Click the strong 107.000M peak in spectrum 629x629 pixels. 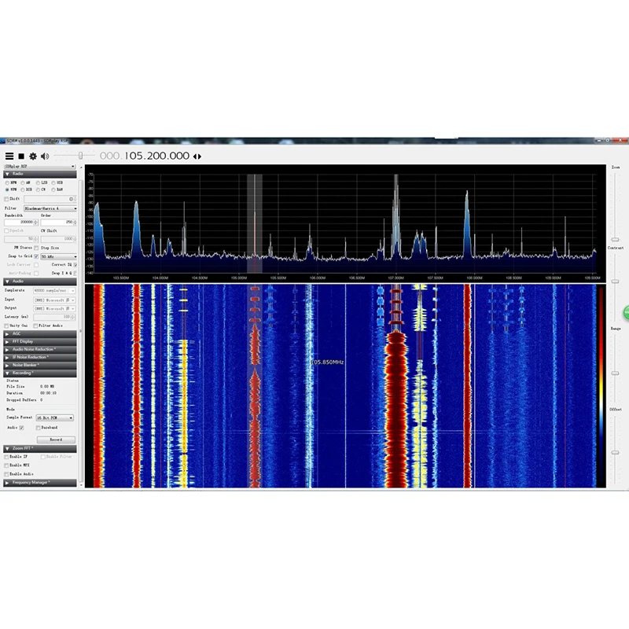[396, 217]
